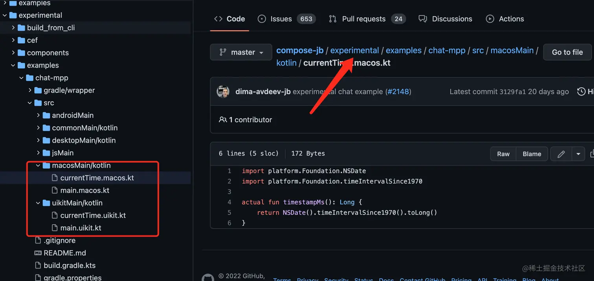Collapse the src folder chevron
594x281 pixels.
tap(30, 103)
